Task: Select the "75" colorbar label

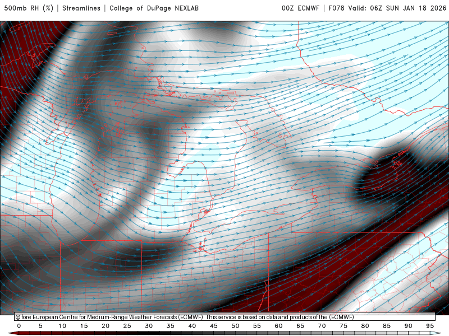Action: click(x=343, y=326)
